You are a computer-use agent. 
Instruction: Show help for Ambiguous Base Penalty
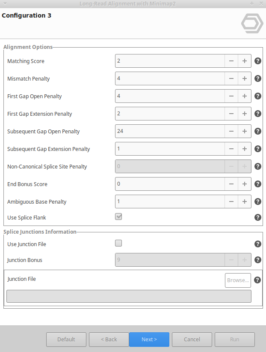(258, 202)
